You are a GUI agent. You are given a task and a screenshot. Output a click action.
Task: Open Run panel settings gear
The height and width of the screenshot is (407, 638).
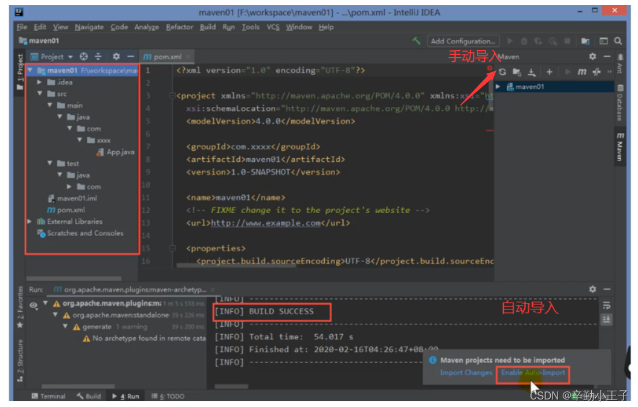pos(592,289)
